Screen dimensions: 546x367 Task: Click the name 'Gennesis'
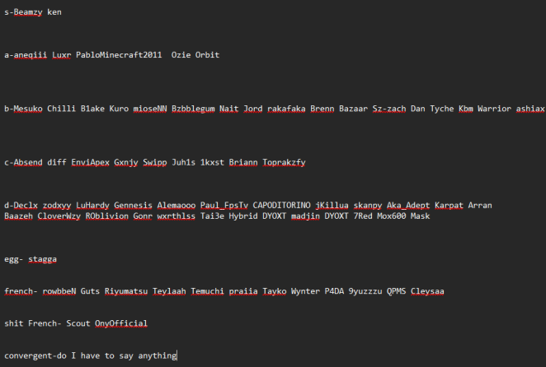133,206
